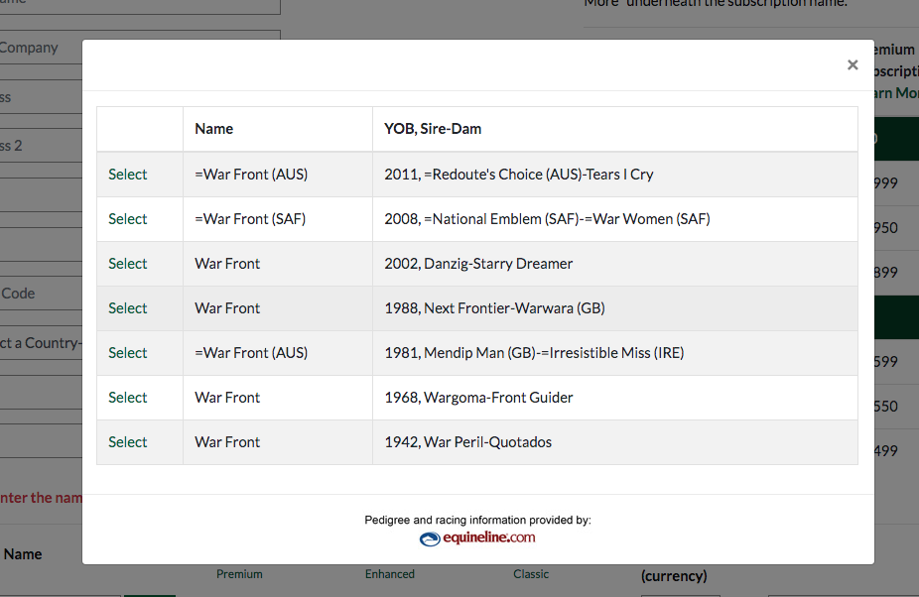
Task: Choose Select for 1988 Next Frontier-Warwara row
Action: pos(127,308)
